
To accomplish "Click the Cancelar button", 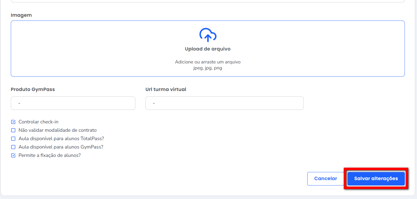I will (x=326, y=179).
